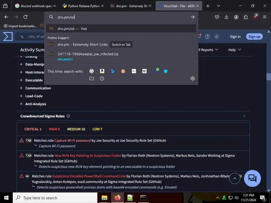Open the VirusTotal help question mark icon

tap(207, 36)
